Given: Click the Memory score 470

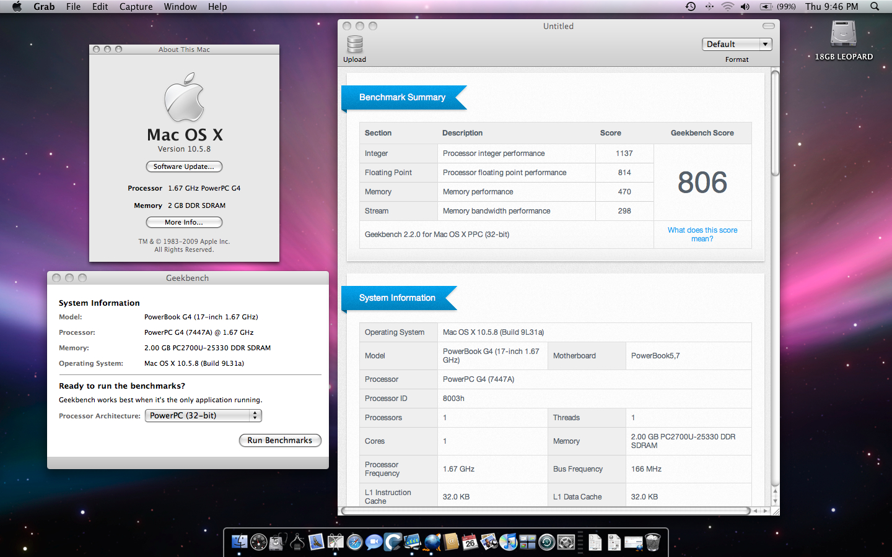Looking at the screenshot, I should click(624, 192).
